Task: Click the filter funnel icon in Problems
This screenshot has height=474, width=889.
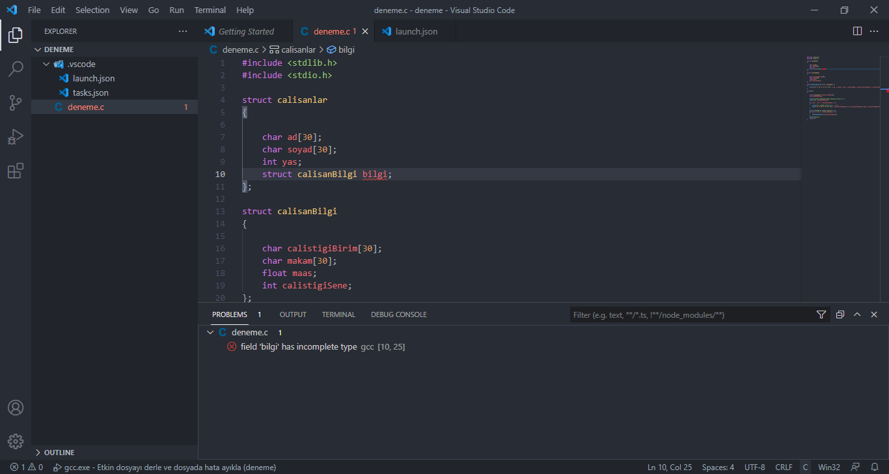Action: (x=821, y=314)
